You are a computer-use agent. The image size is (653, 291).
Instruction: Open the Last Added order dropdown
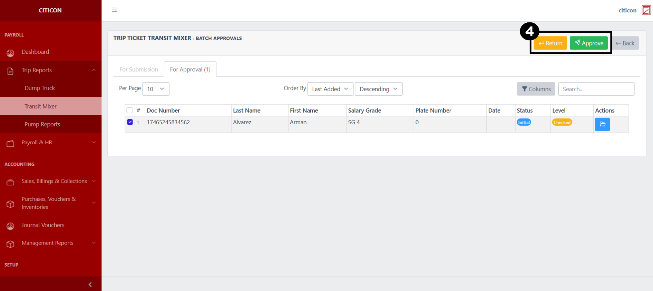330,89
